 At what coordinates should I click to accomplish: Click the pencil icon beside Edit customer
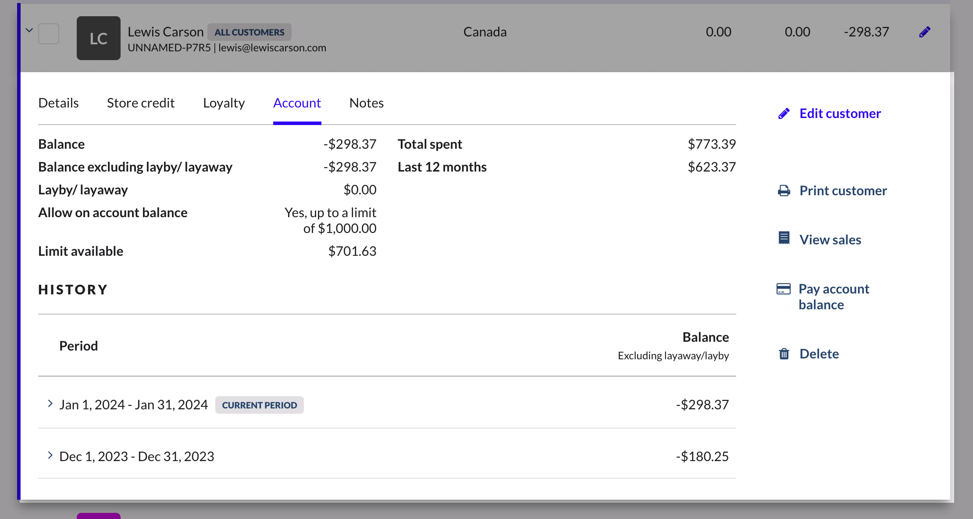784,113
